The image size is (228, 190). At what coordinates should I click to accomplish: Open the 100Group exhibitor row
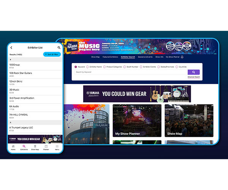pyautogui.click(x=35, y=66)
